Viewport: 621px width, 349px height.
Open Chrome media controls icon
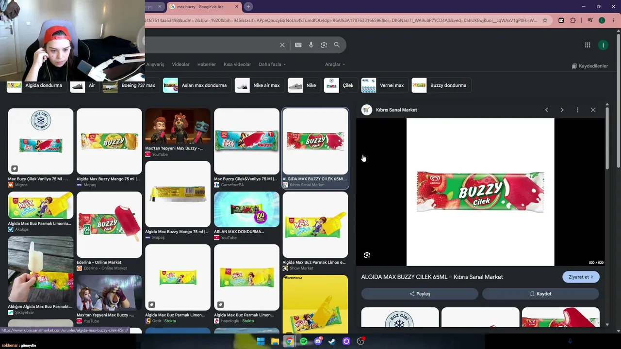click(x=590, y=20)
